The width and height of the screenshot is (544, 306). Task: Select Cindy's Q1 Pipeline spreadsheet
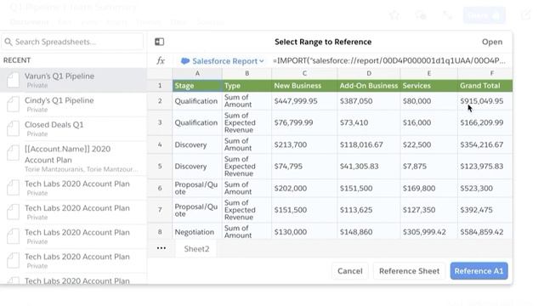tap(73, 105)
